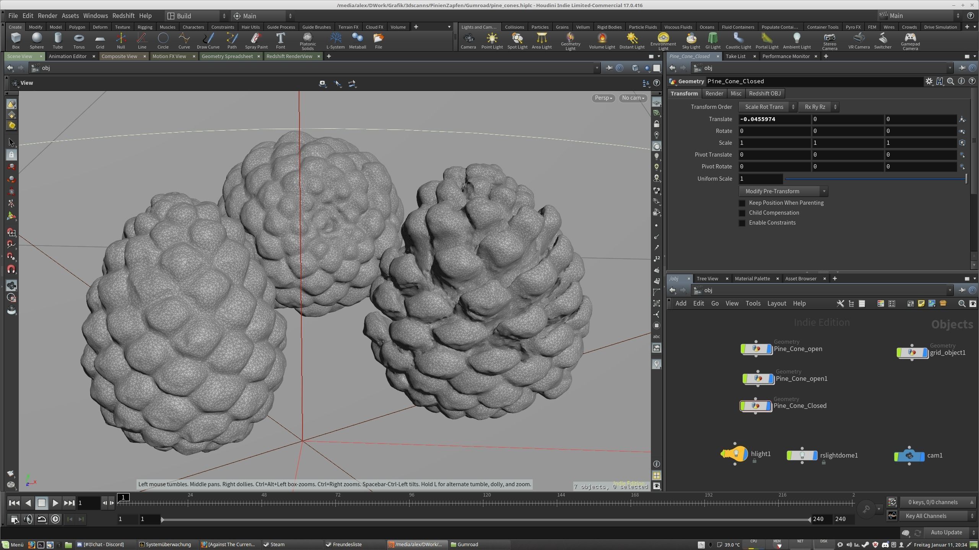
Task: Add a Spot Light
Action: click(517, 40)
